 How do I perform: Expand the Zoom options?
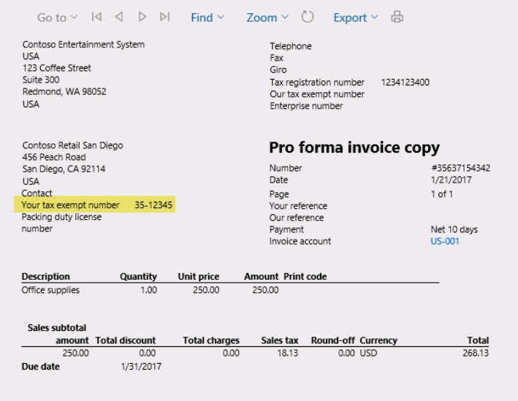coord(267,18)
